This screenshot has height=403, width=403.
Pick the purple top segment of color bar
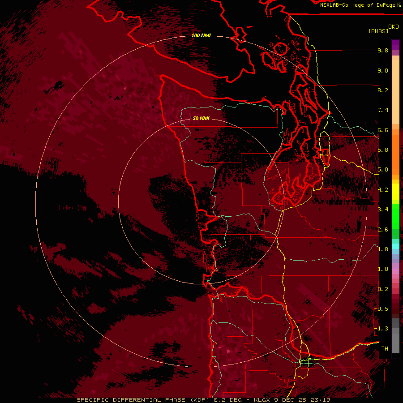(395, 45)
